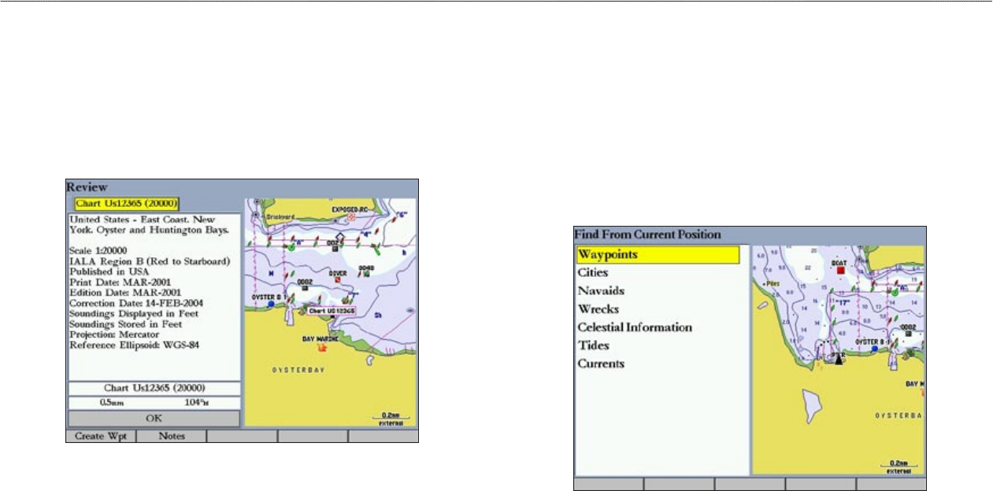The image size is (993, 491).
Task: Select Waypoints in the Find list
Action: click(x=658, y=255)
